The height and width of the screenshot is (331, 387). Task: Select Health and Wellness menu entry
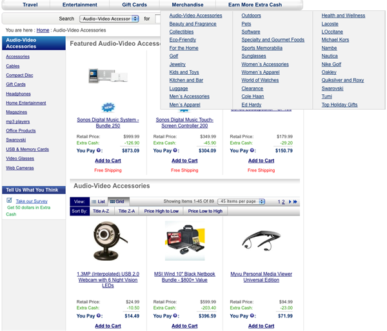pyautogui.click(x=343, y=15)
